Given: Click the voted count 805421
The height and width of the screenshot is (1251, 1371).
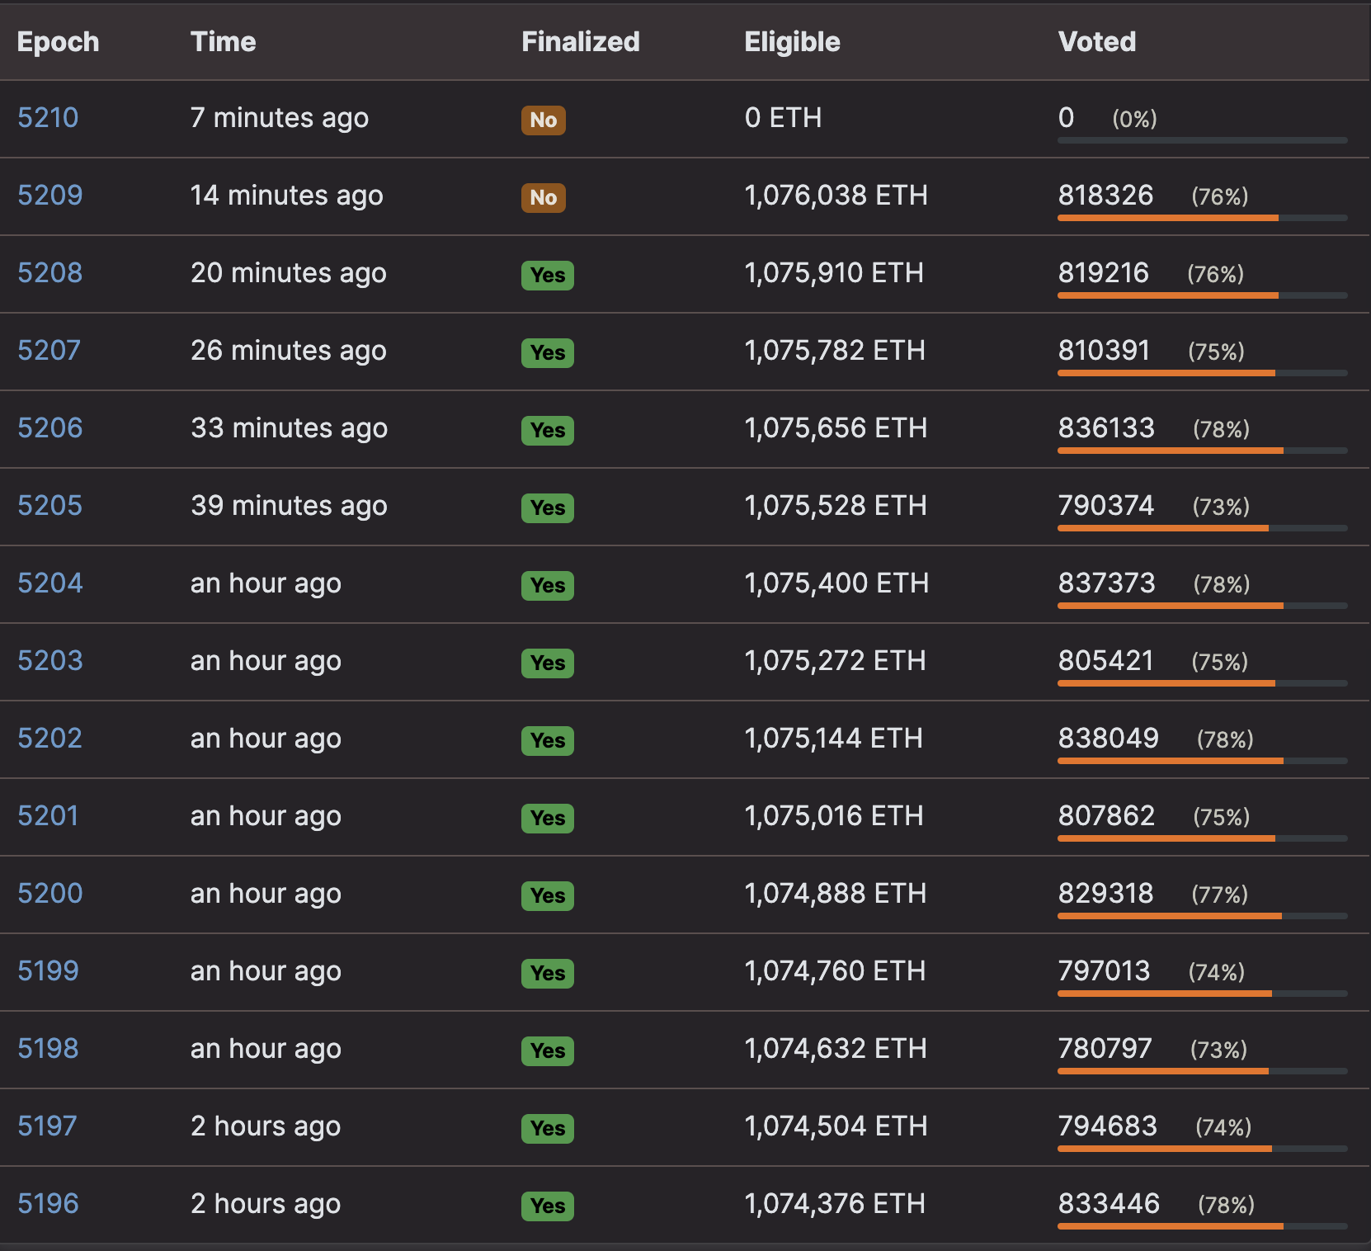Looking at the screenshot, I should tap(1106, 661).
